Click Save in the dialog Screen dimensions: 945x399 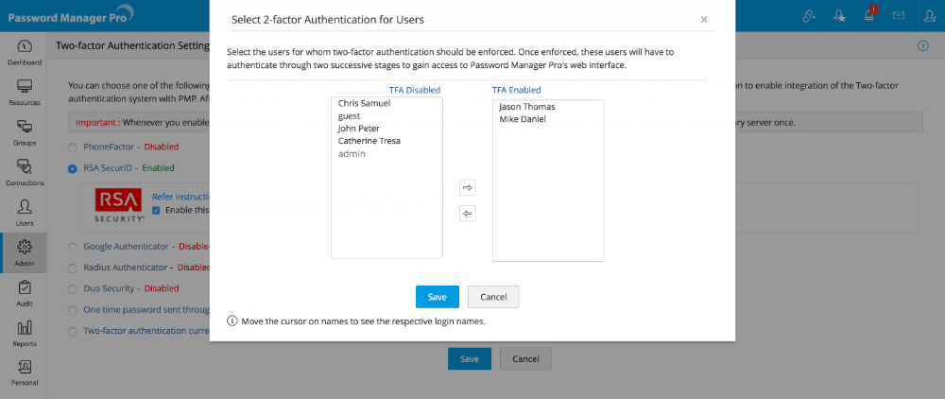(437, 297)
